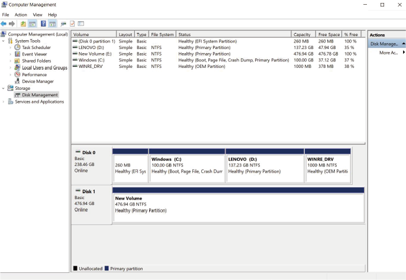Click the Back arrow in the toolbar

(4, 24)
